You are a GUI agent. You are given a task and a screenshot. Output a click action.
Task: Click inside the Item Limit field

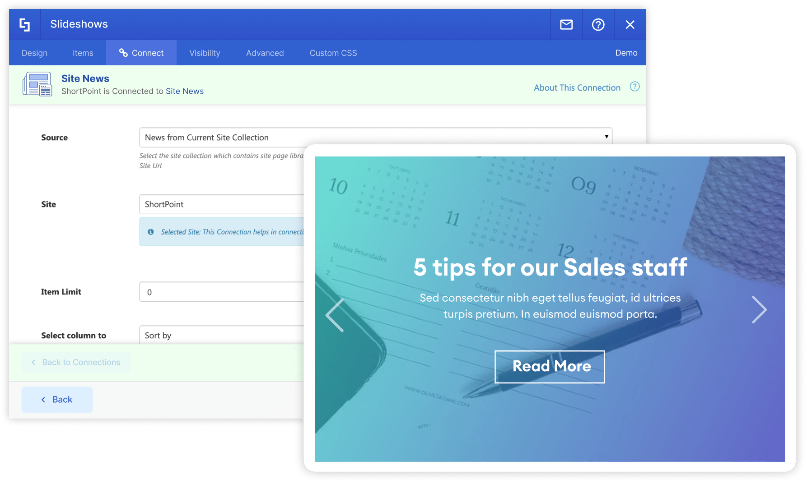[221, 292]
